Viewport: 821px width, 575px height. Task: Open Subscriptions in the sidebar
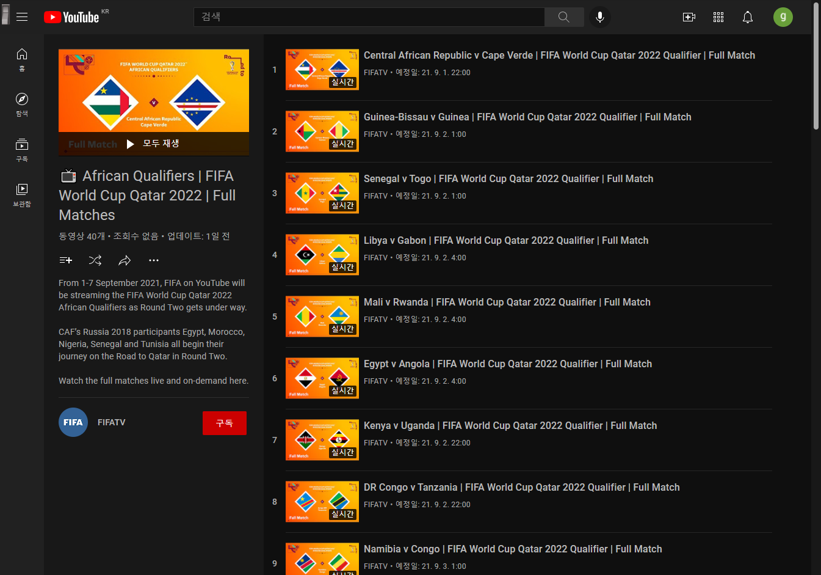click(x=22, y=150)
